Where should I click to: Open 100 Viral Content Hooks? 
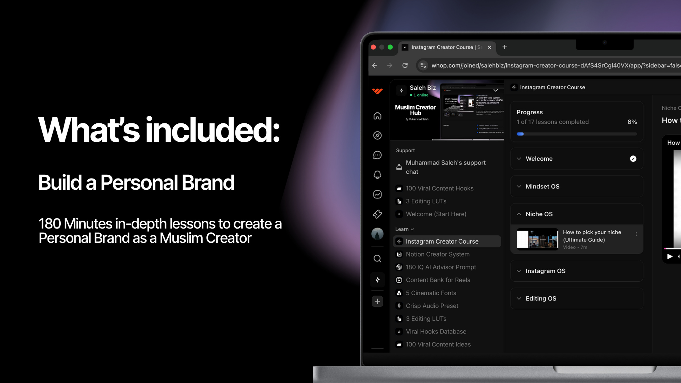coord(447,188)
